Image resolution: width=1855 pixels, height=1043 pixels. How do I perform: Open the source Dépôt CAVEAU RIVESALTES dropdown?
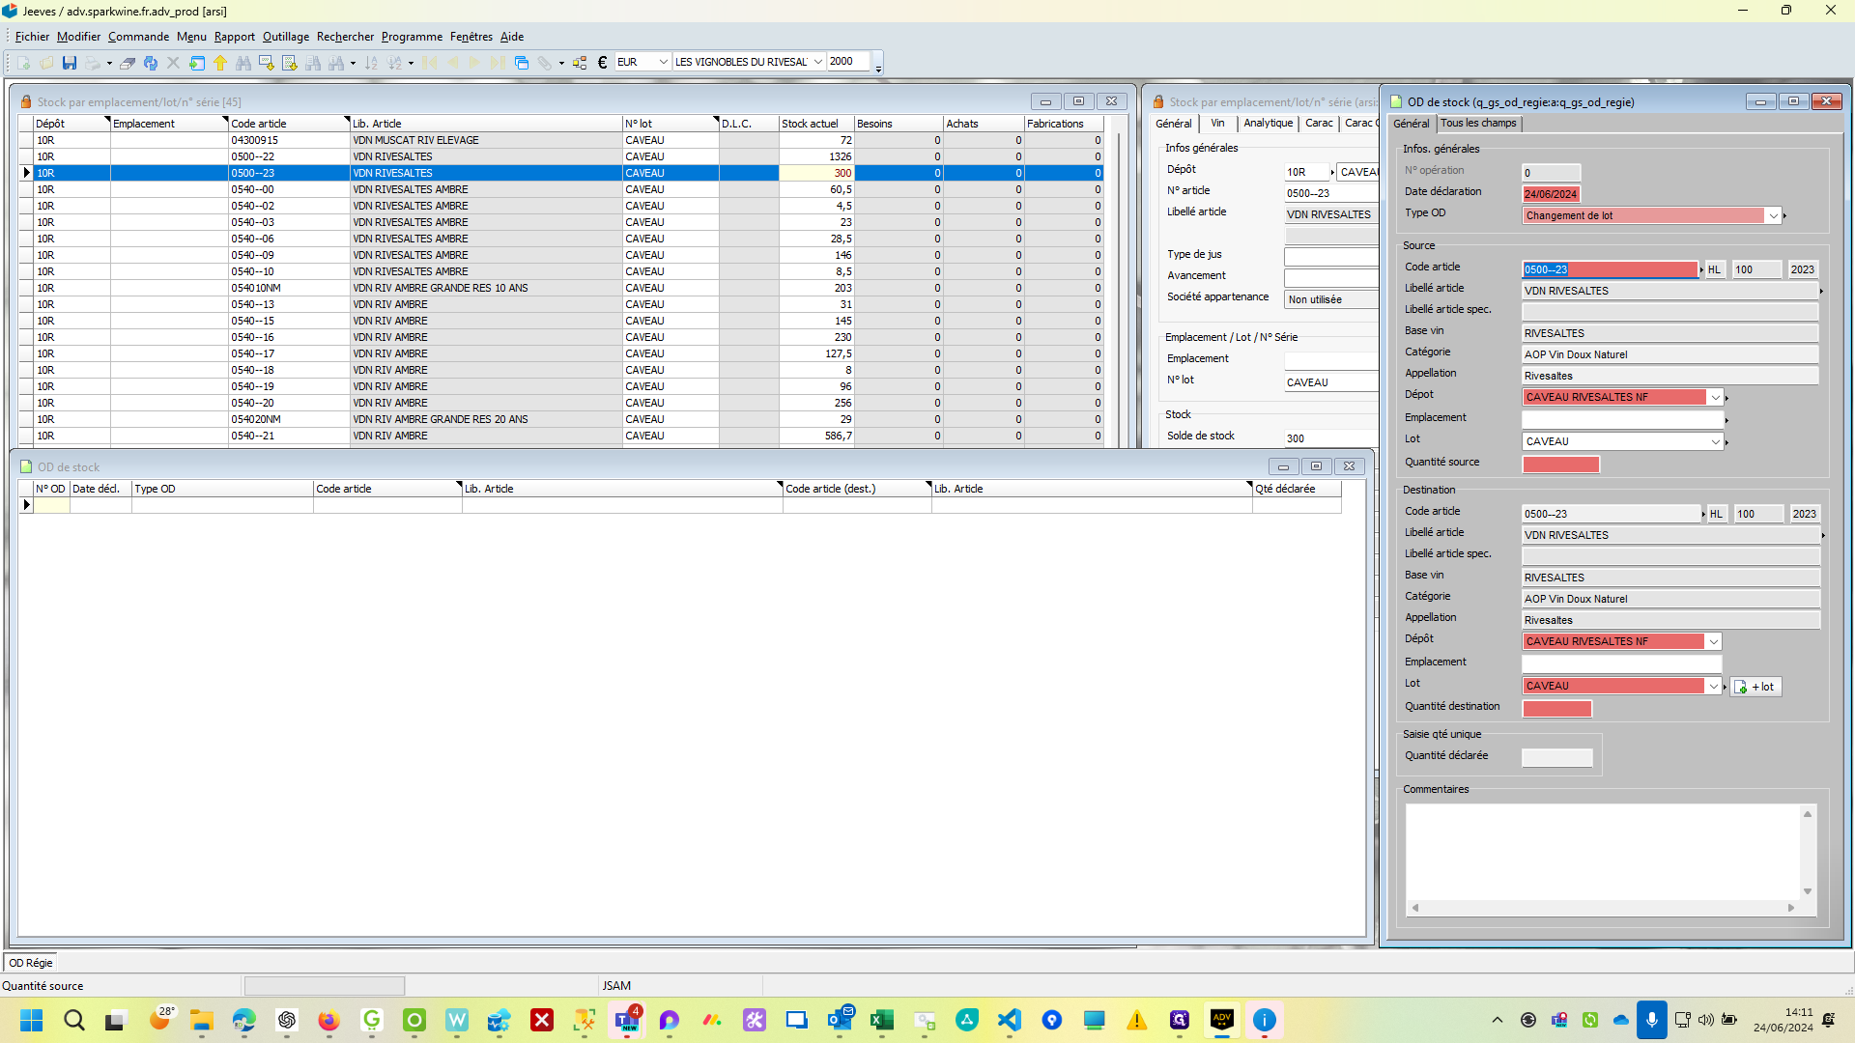pos(1715,398)
